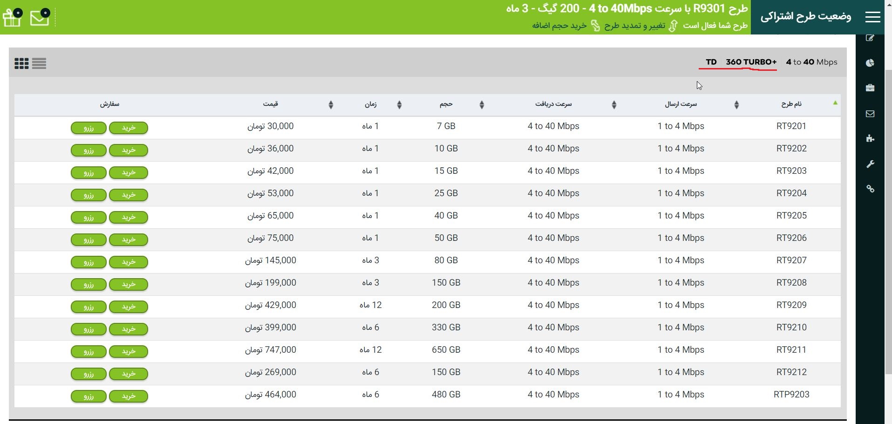This screenshot has height=424, width=892.
Task: Click the wrench sidebar icon
Action: coord(870,164)
